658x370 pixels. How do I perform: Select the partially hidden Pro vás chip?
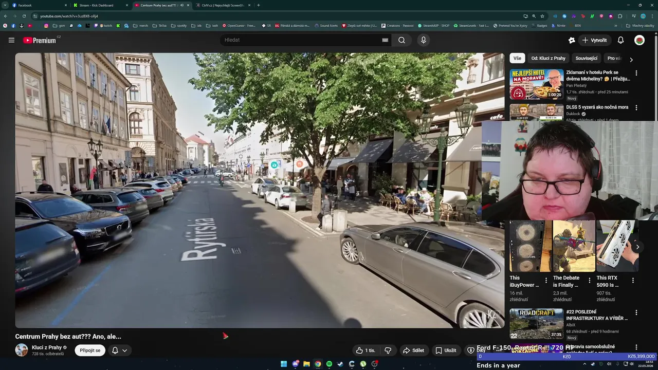[x=614, y=59]
